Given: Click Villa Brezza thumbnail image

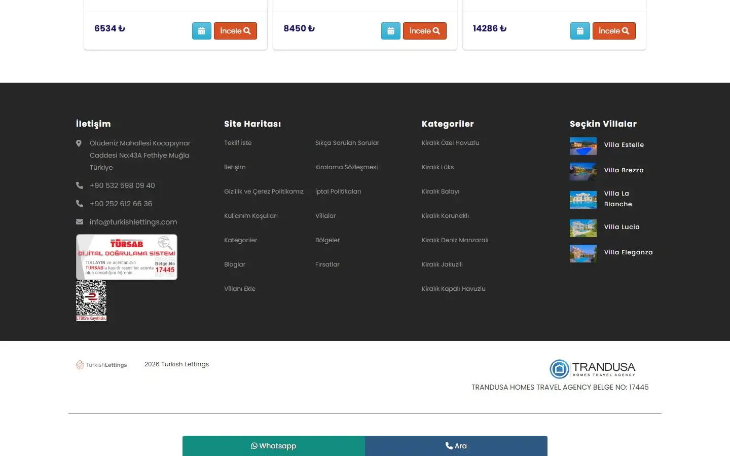Looking at the screenshot, I should click(583, 172).
